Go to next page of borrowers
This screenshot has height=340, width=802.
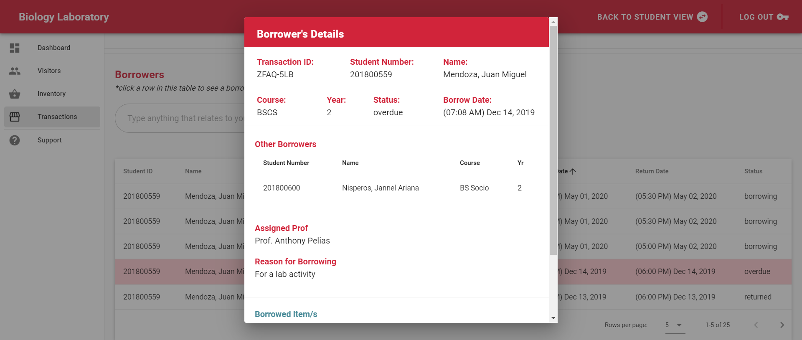[782, 325]
